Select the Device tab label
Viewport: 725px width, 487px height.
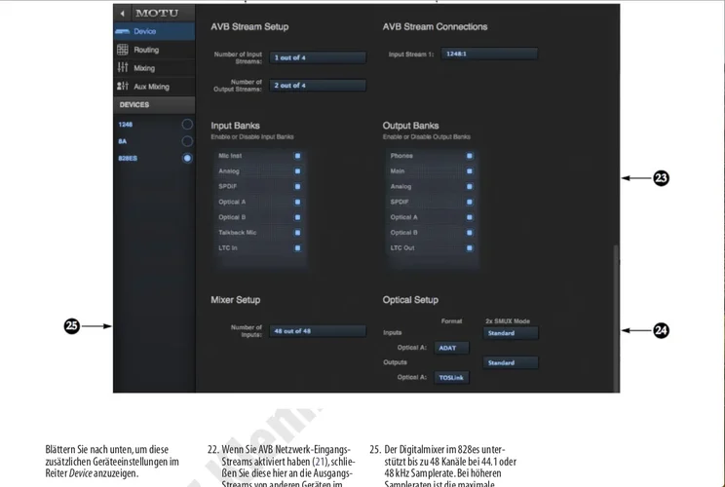(x=145, y=31)
